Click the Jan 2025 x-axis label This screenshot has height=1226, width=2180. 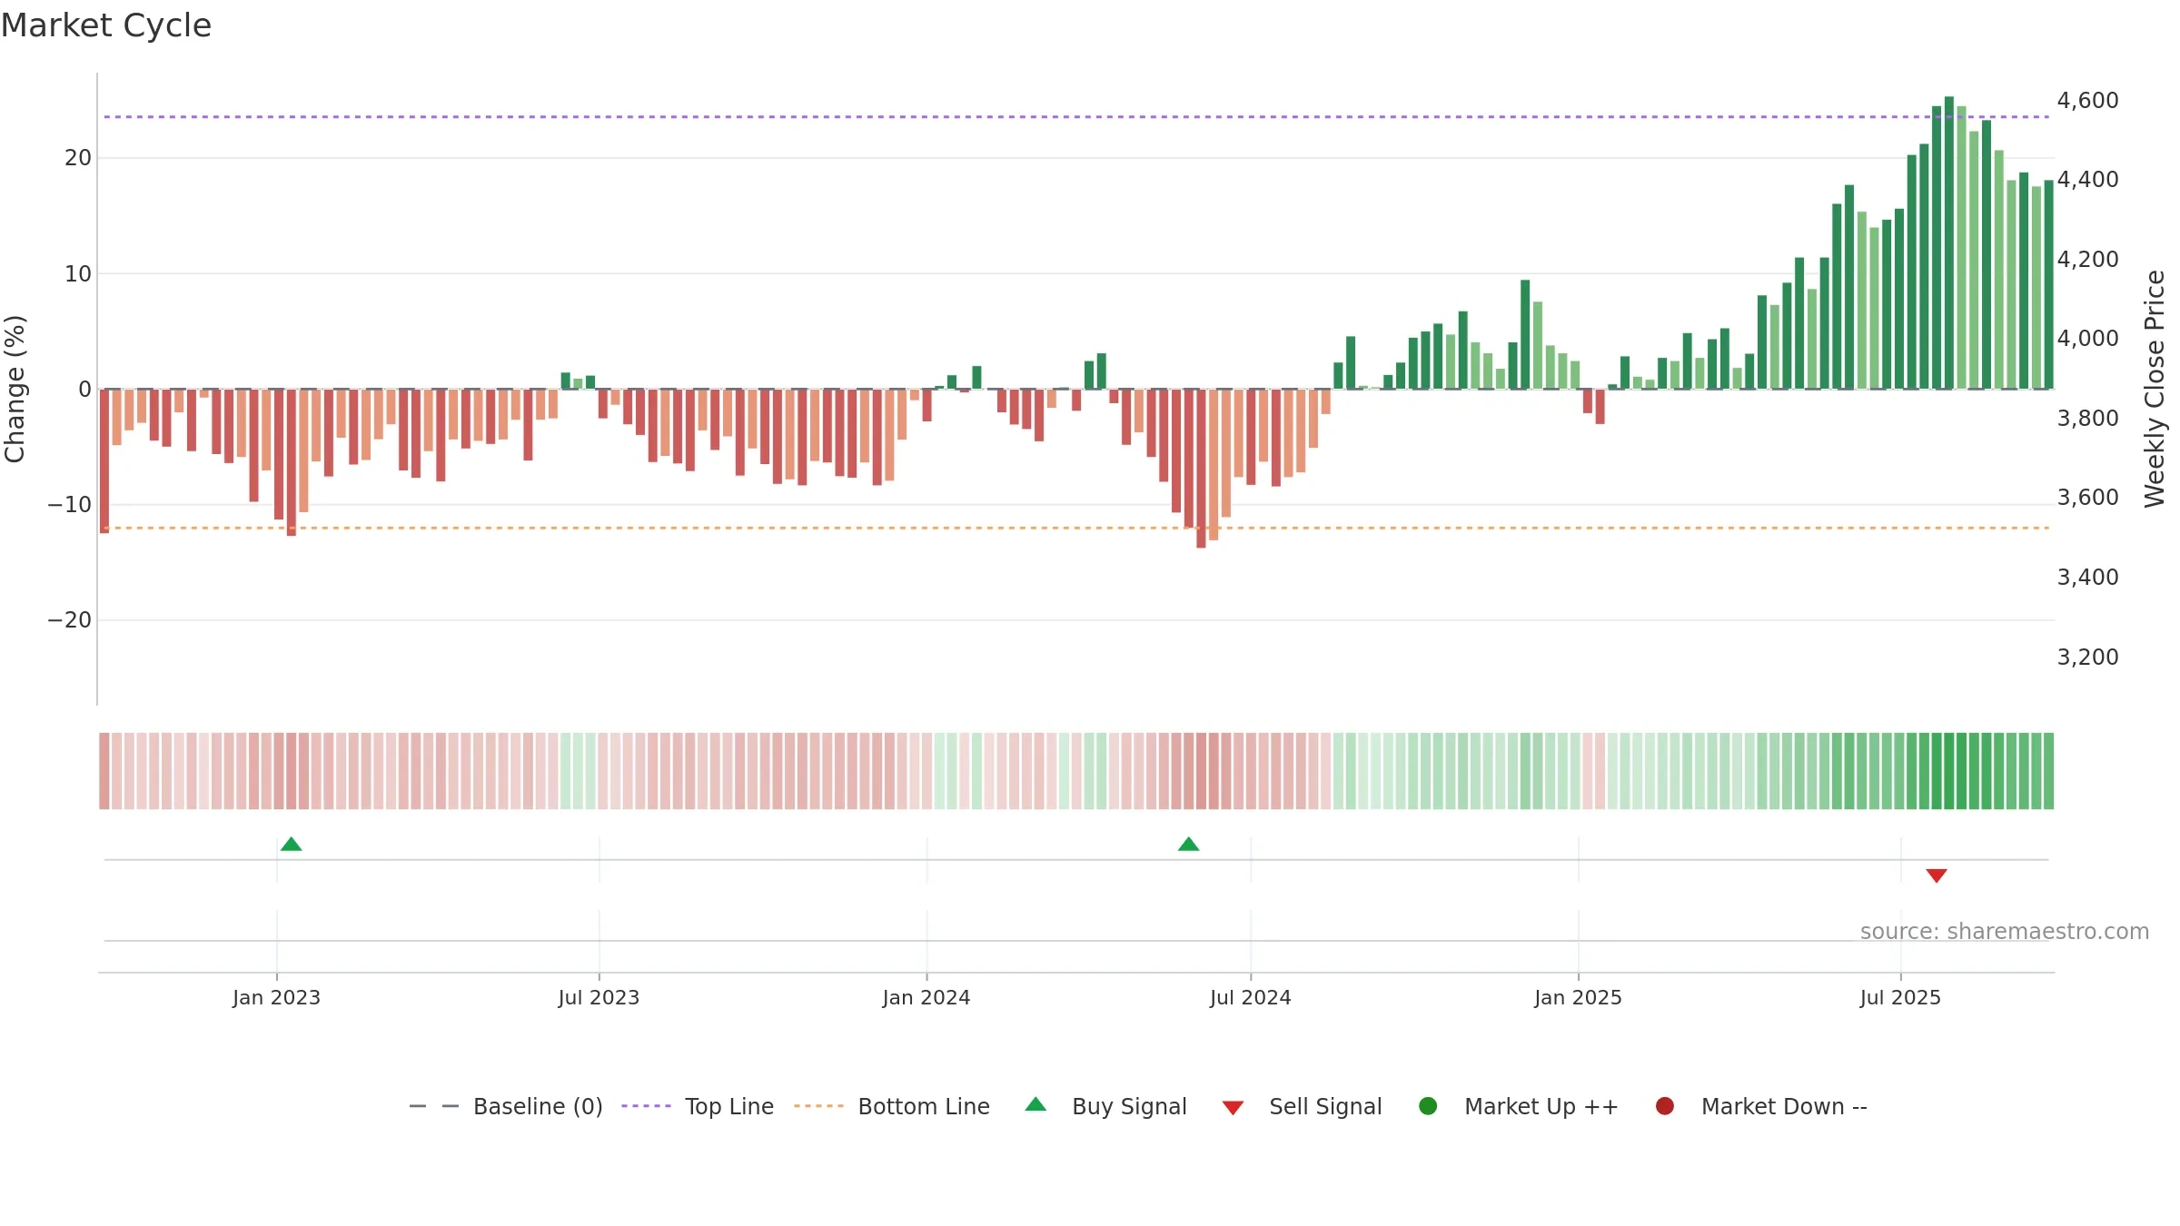(x=1578, y=998)
